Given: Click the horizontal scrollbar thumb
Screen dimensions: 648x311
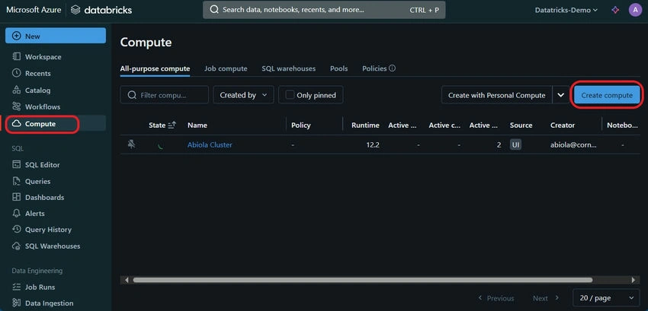Looking at the screenshot, I should point(362,280).
